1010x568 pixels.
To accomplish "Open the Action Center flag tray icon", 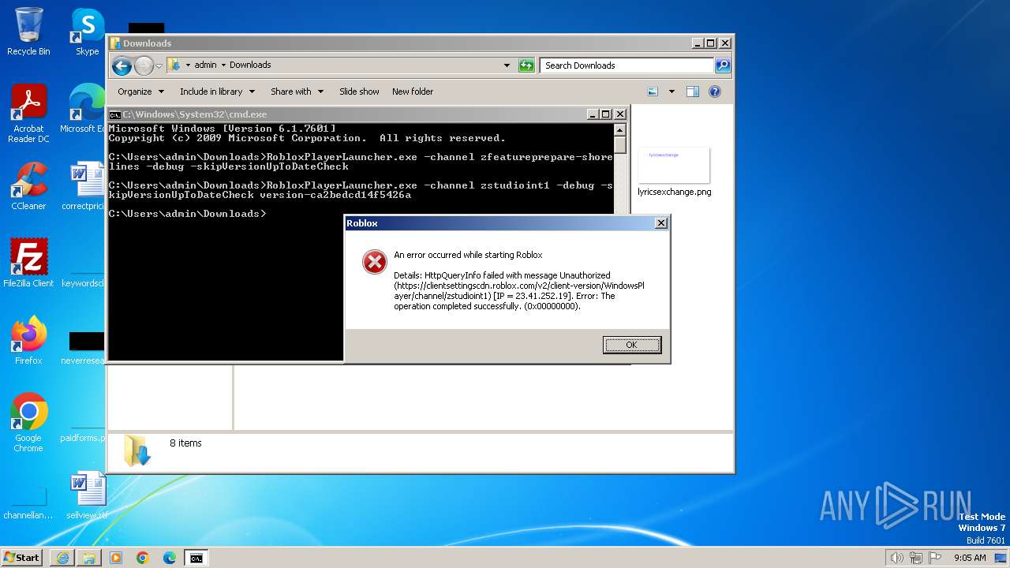I will pyautogui.click(x=935, y=558).
